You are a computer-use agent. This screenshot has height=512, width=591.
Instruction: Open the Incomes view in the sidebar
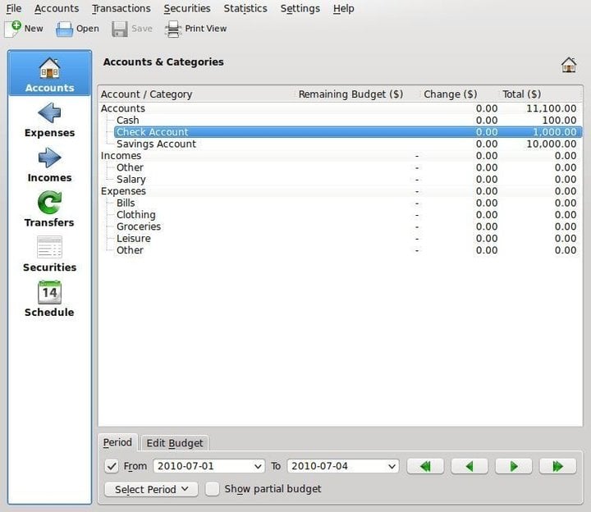pos(49,165)
